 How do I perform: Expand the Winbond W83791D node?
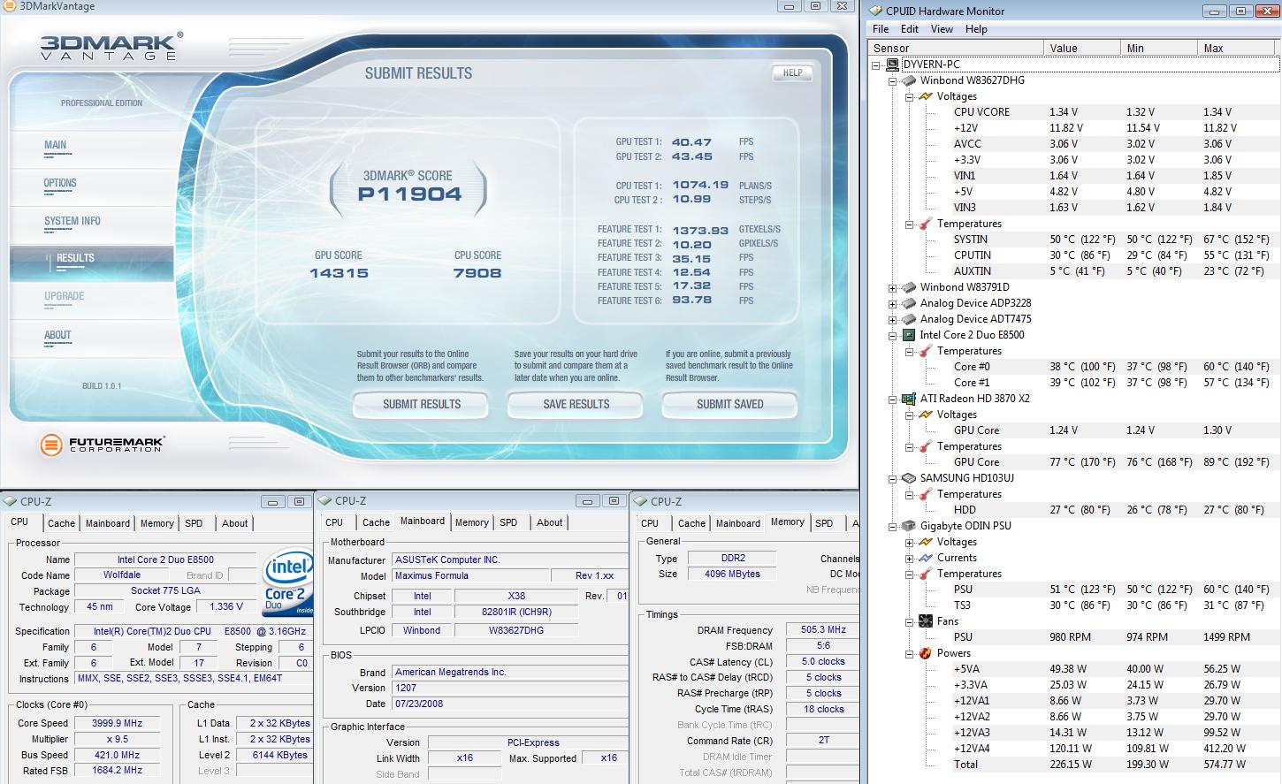892,287
